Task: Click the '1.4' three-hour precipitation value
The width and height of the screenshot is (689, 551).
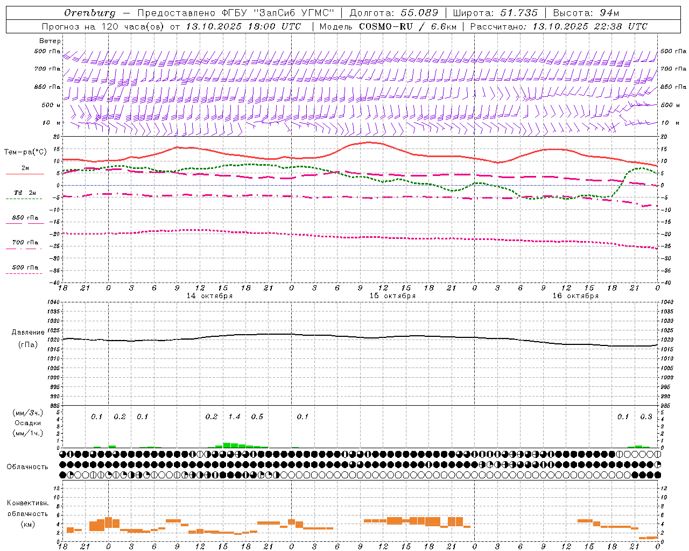Action: 234,417
